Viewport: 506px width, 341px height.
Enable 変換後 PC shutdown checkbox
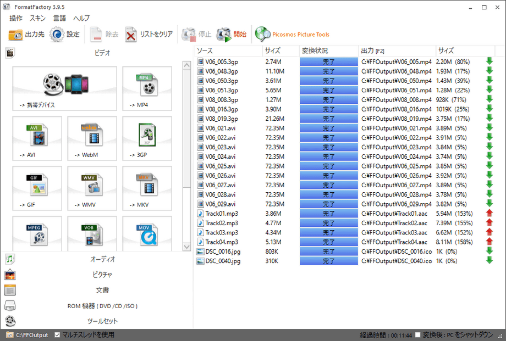click(x=418, y=334)
